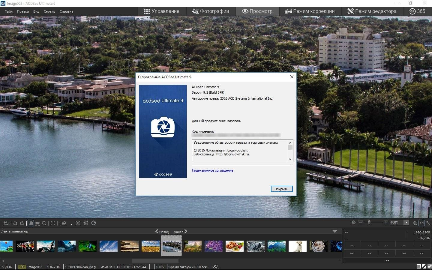
Task: Select the rectangular Selection tool
Action: (x=37, y=223)
